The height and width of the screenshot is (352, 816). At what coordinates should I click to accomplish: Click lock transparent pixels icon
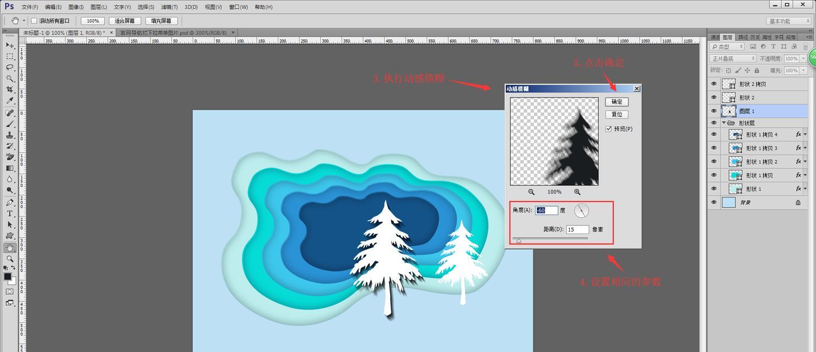[x=728, y=70]
